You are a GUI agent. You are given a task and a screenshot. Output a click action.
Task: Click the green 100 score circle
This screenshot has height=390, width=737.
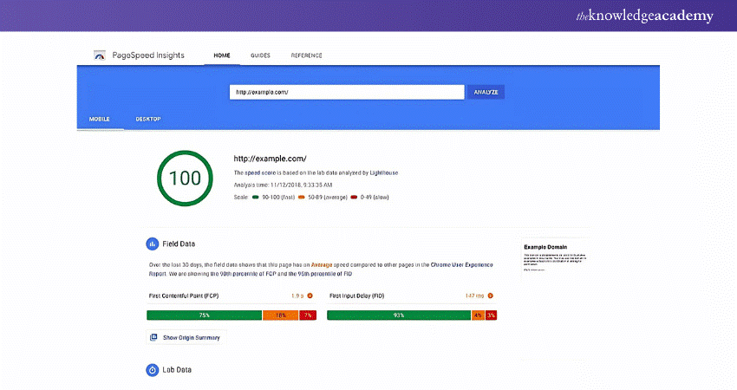(x=184, y=179)
